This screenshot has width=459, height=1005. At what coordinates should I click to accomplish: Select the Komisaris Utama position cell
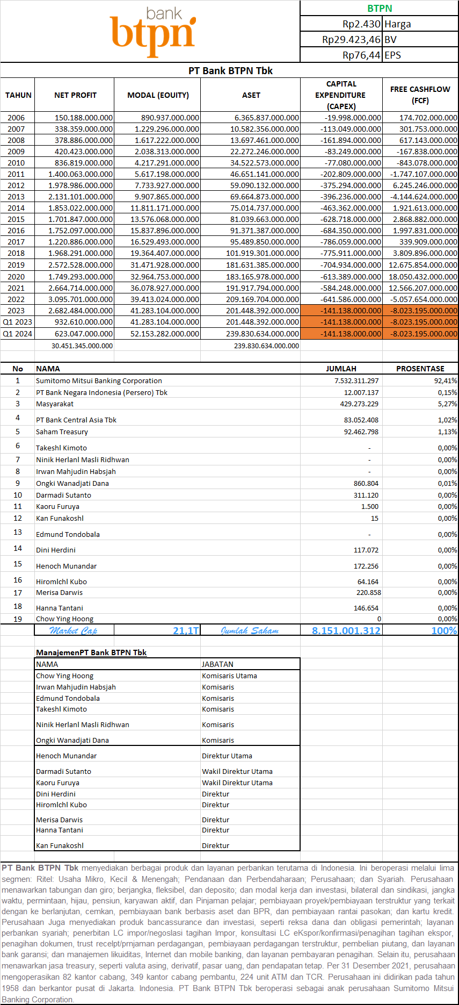point(229,676)
